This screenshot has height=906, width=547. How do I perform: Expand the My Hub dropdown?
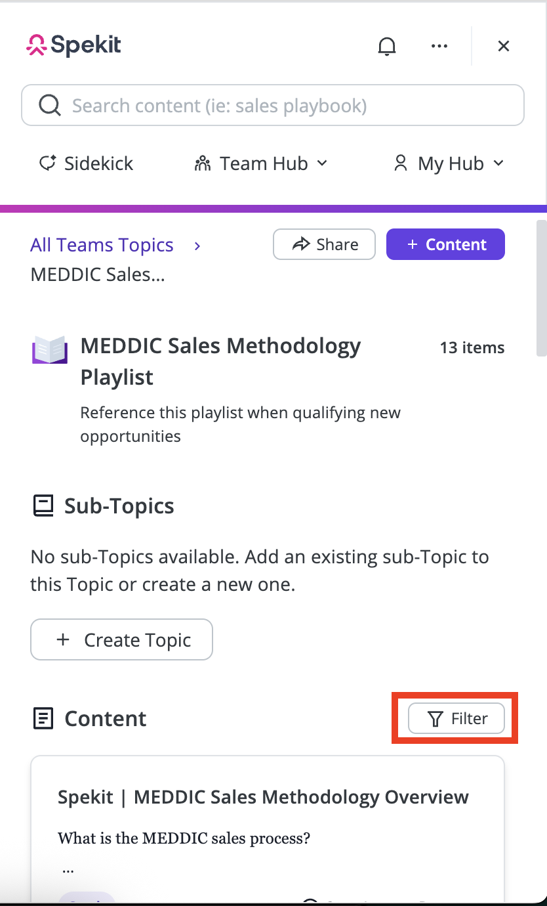tap(449, 163)
